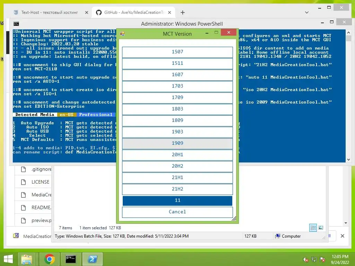
Task: Open the preview.p file entry
Action: point(42,220)
